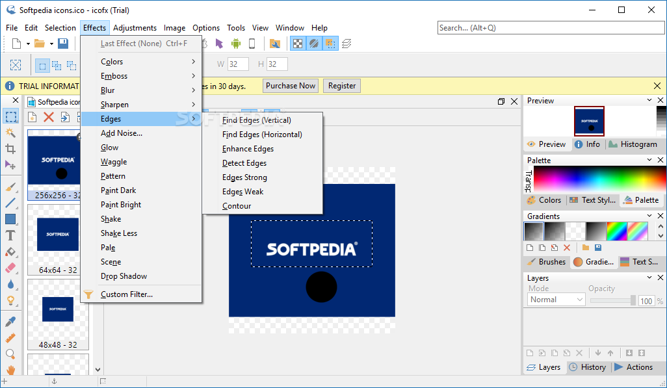Select the Hand pan tool
The height and width of the screenshot is (388, 667).
point(10,370)
